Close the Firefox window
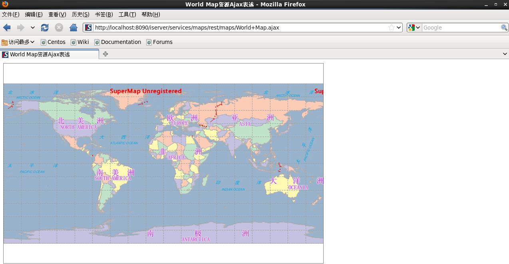Screen dimensions: 509x264 tap(505, 4)
